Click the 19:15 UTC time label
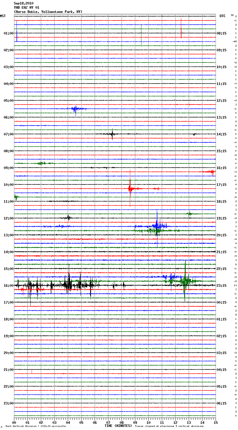 coord(221,218)
